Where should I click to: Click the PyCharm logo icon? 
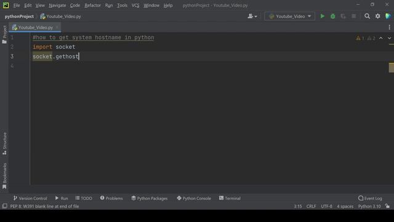pos(6,5)
